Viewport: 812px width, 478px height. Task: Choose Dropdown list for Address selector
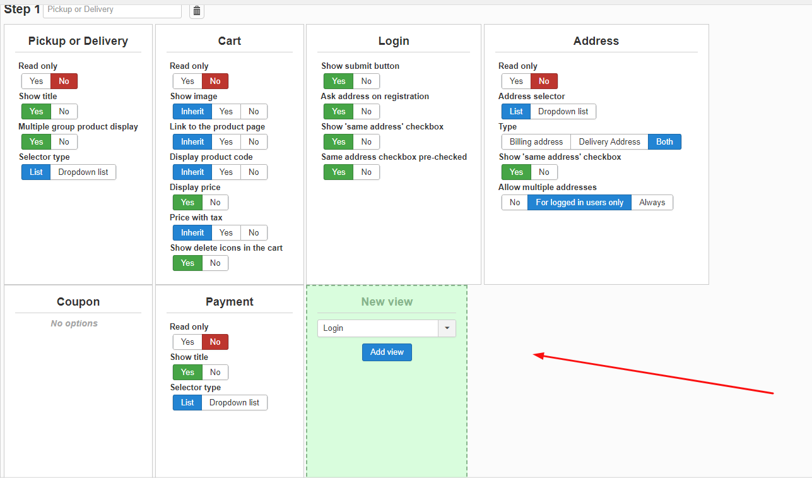coord(563,111)
